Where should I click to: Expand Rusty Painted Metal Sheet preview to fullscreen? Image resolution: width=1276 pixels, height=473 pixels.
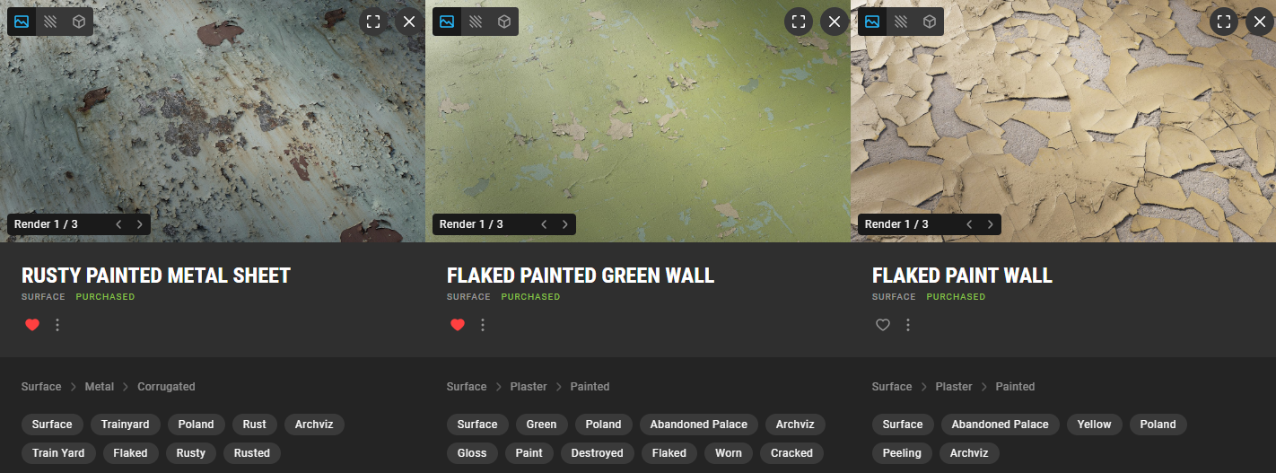point(373,22)
